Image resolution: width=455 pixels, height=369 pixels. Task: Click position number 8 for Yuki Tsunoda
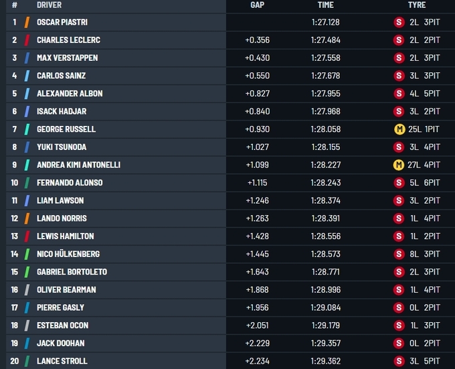pos(14,147)
